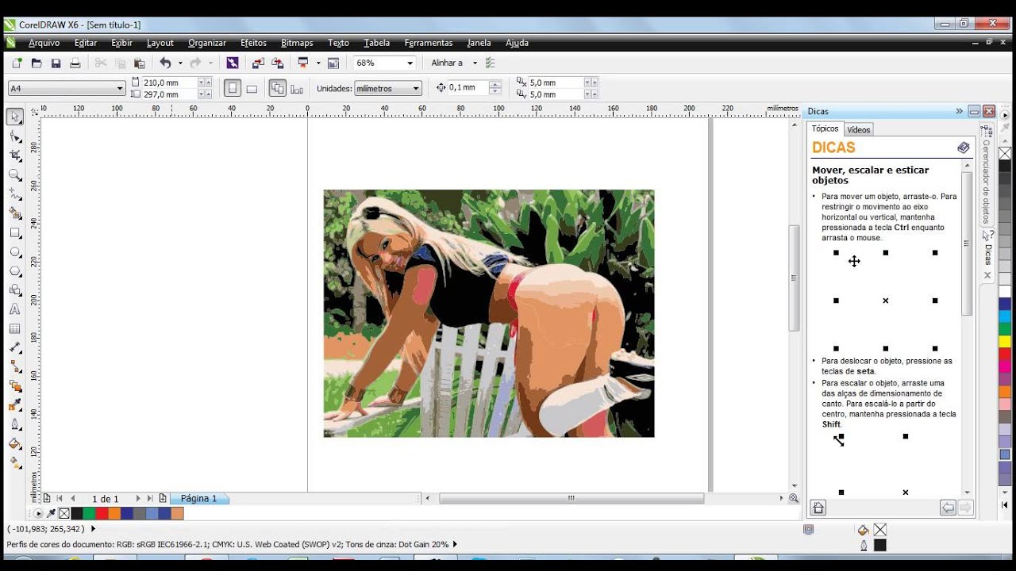Click the Print icon in toolbar
1016x571 pixels.
pos(75,63)
